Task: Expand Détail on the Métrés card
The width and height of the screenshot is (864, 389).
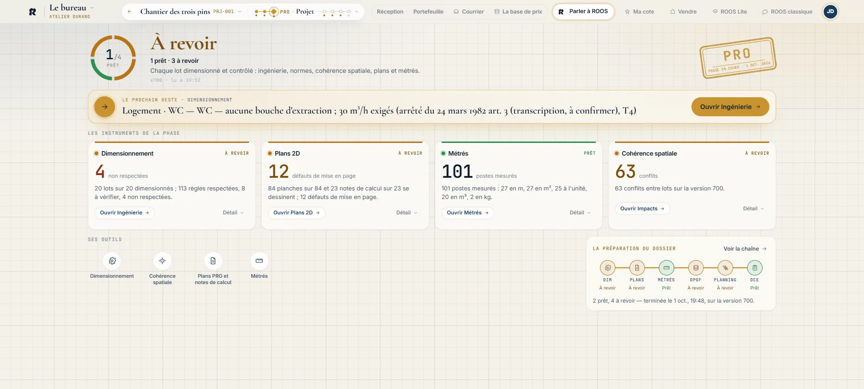Action: (x=580, y=213)
